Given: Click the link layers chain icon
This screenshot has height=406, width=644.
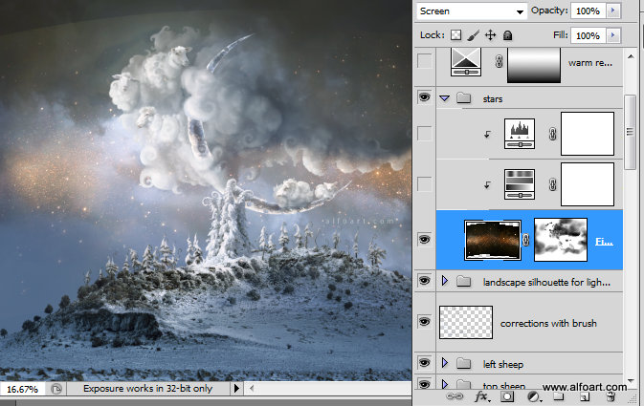Looking at the screenshot, I should (456, 396).
